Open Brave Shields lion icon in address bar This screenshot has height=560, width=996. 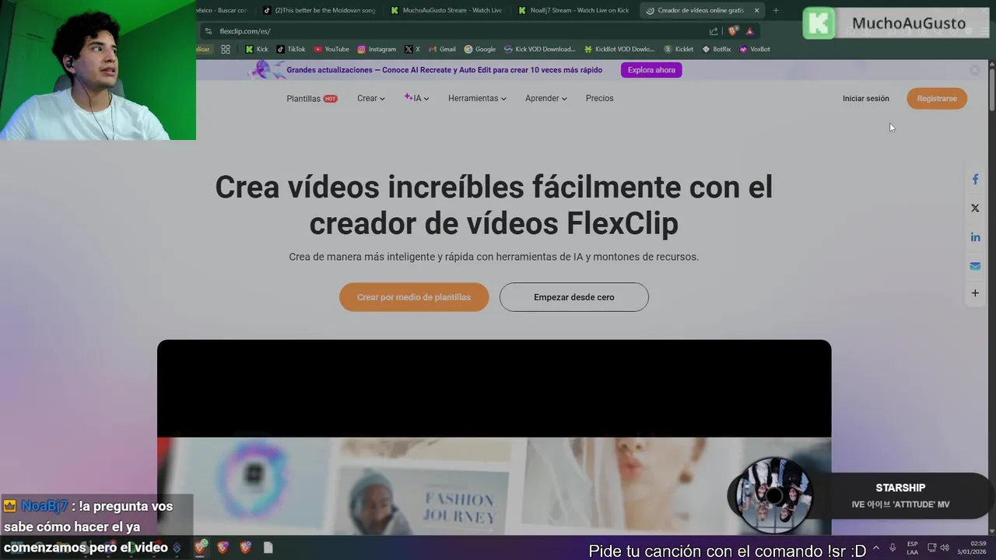[733, 31]
